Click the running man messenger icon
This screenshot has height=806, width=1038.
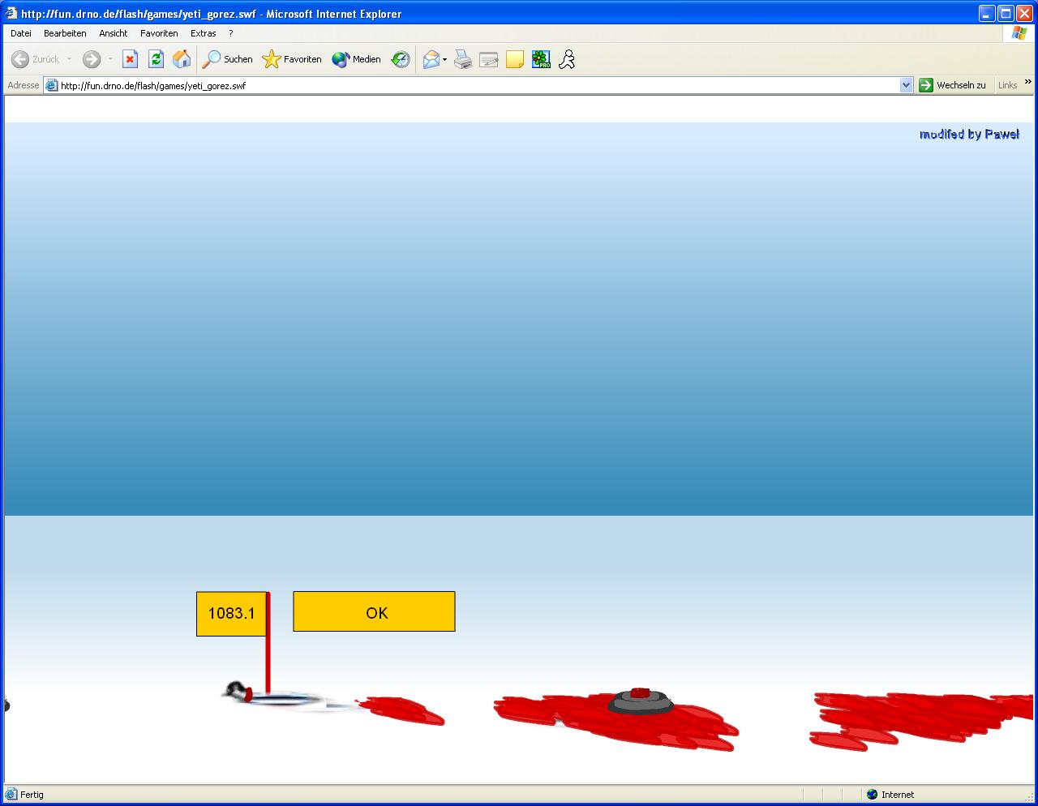pos(567,59)
